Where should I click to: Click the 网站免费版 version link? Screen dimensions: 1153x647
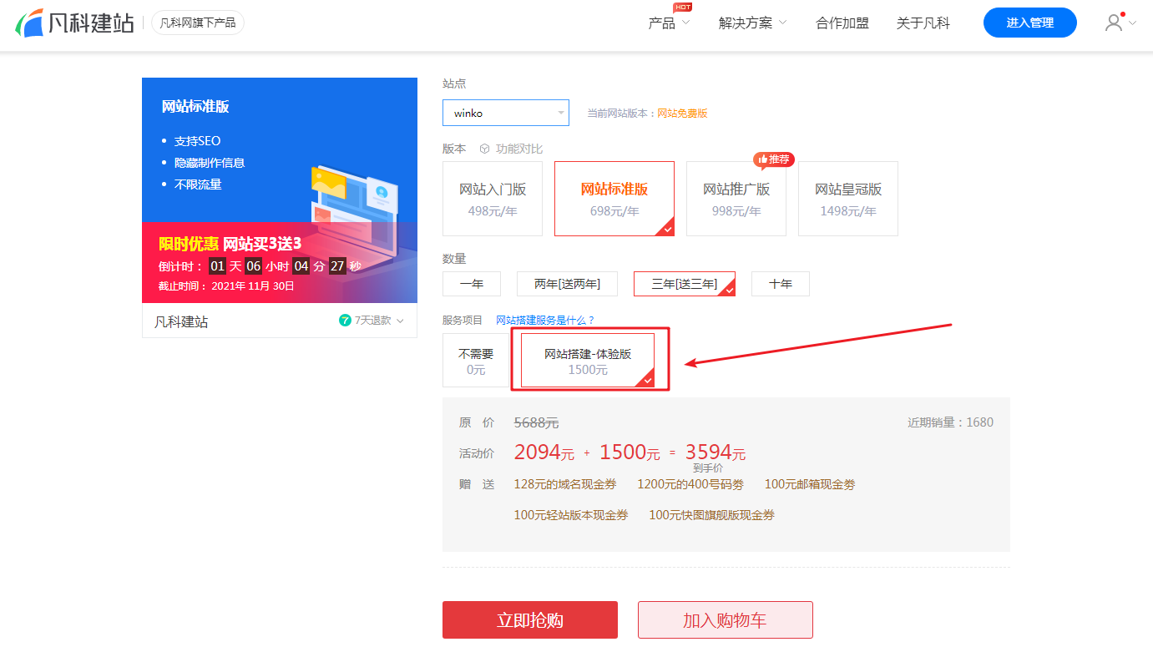click(x=682, y=114)
